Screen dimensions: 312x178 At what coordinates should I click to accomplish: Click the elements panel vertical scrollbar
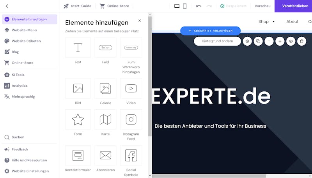[150, 76]
